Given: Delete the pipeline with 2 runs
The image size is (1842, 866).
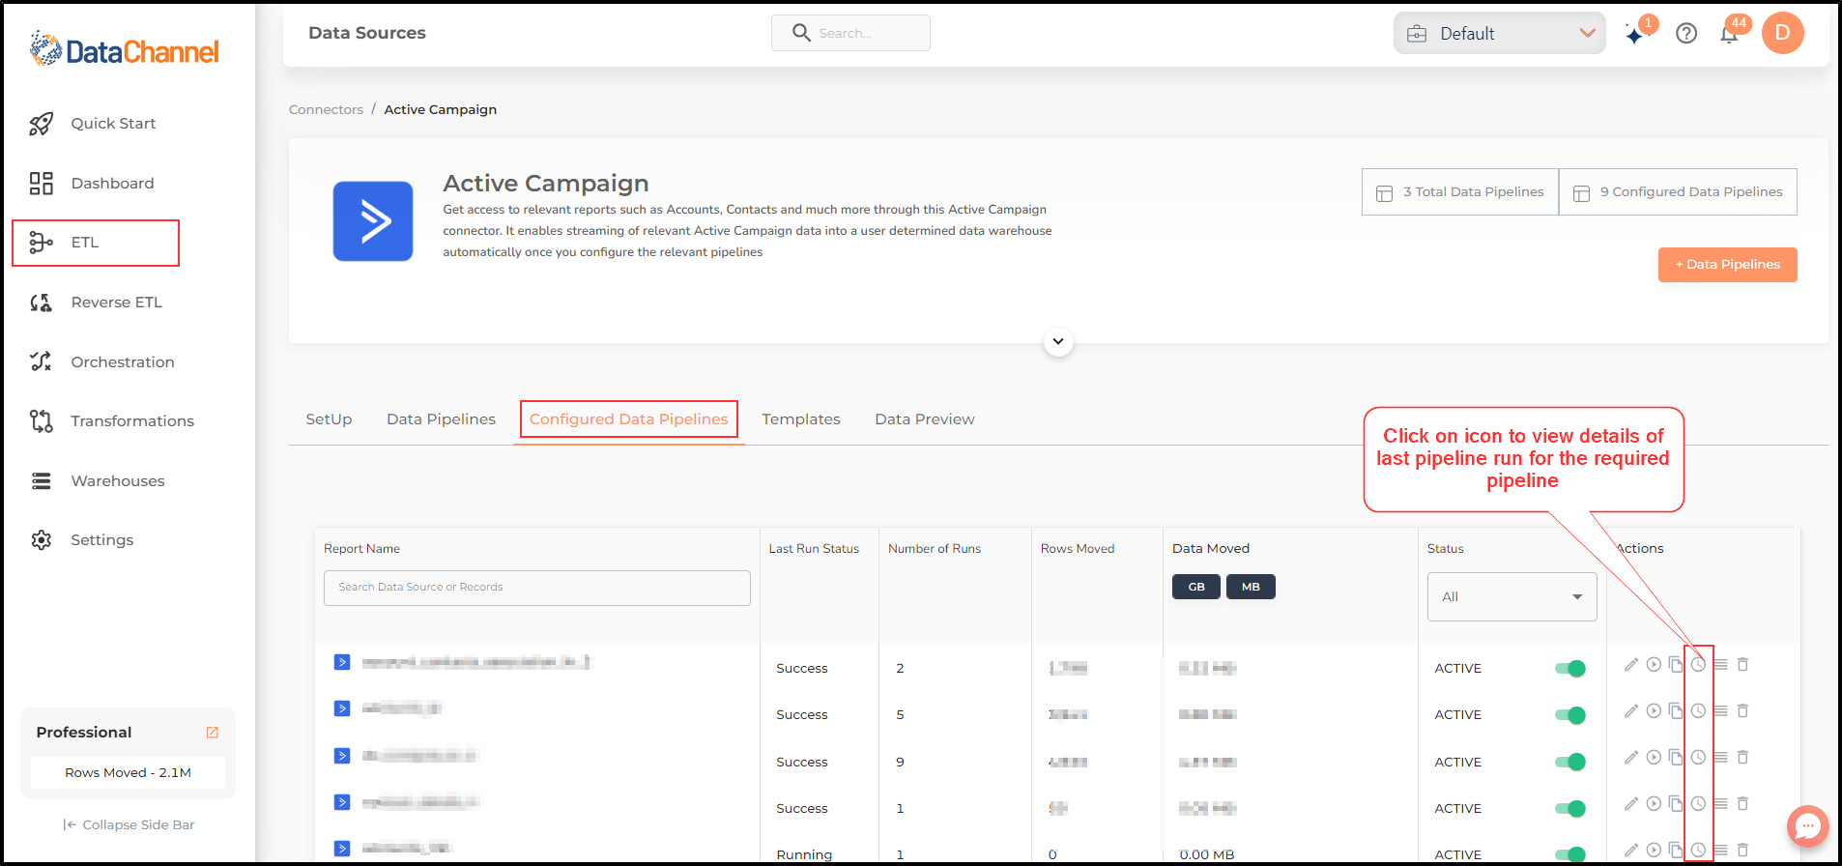Looking at the screenshot, I should click(1742, 664).
